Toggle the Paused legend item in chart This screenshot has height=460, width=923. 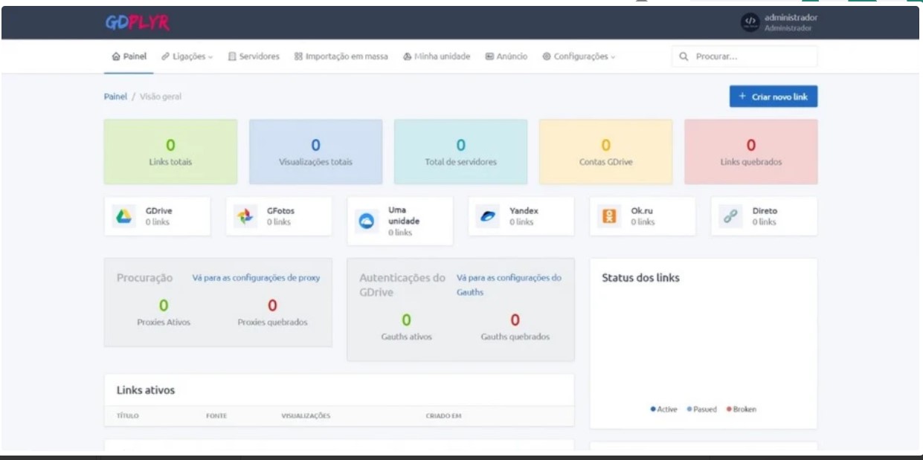tap(702, 409)
